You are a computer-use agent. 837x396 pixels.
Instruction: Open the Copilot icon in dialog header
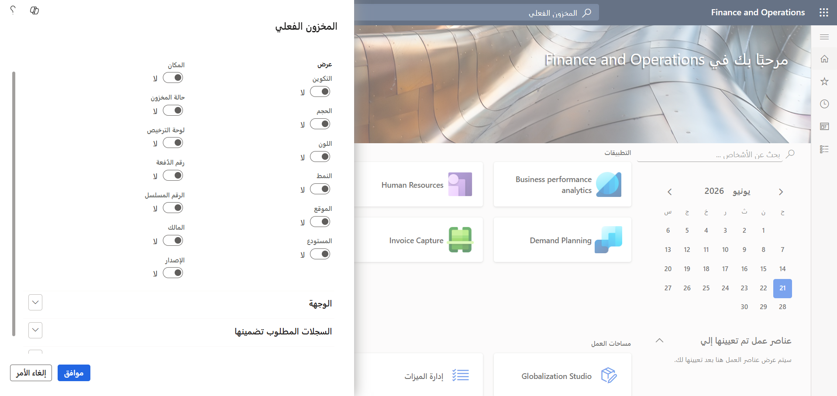pos(34,10)
